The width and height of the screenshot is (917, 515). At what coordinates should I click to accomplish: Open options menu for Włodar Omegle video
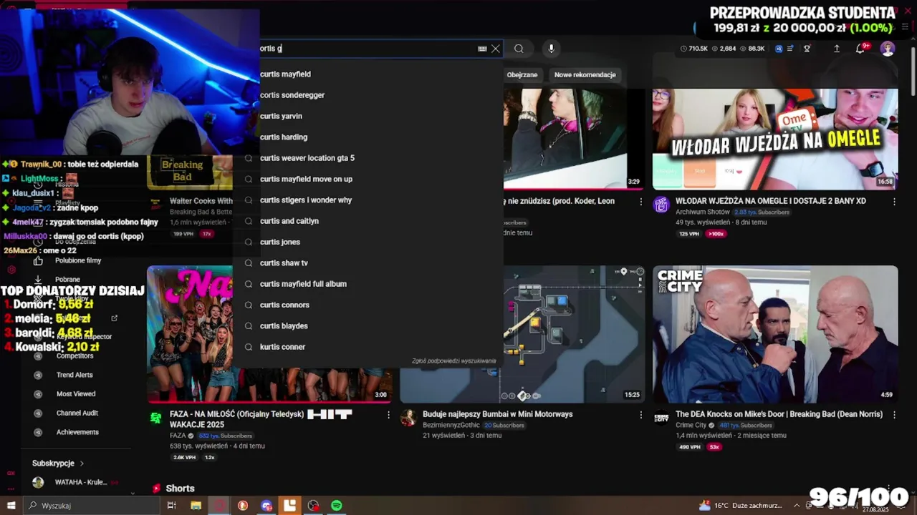(x=894, y=202)
